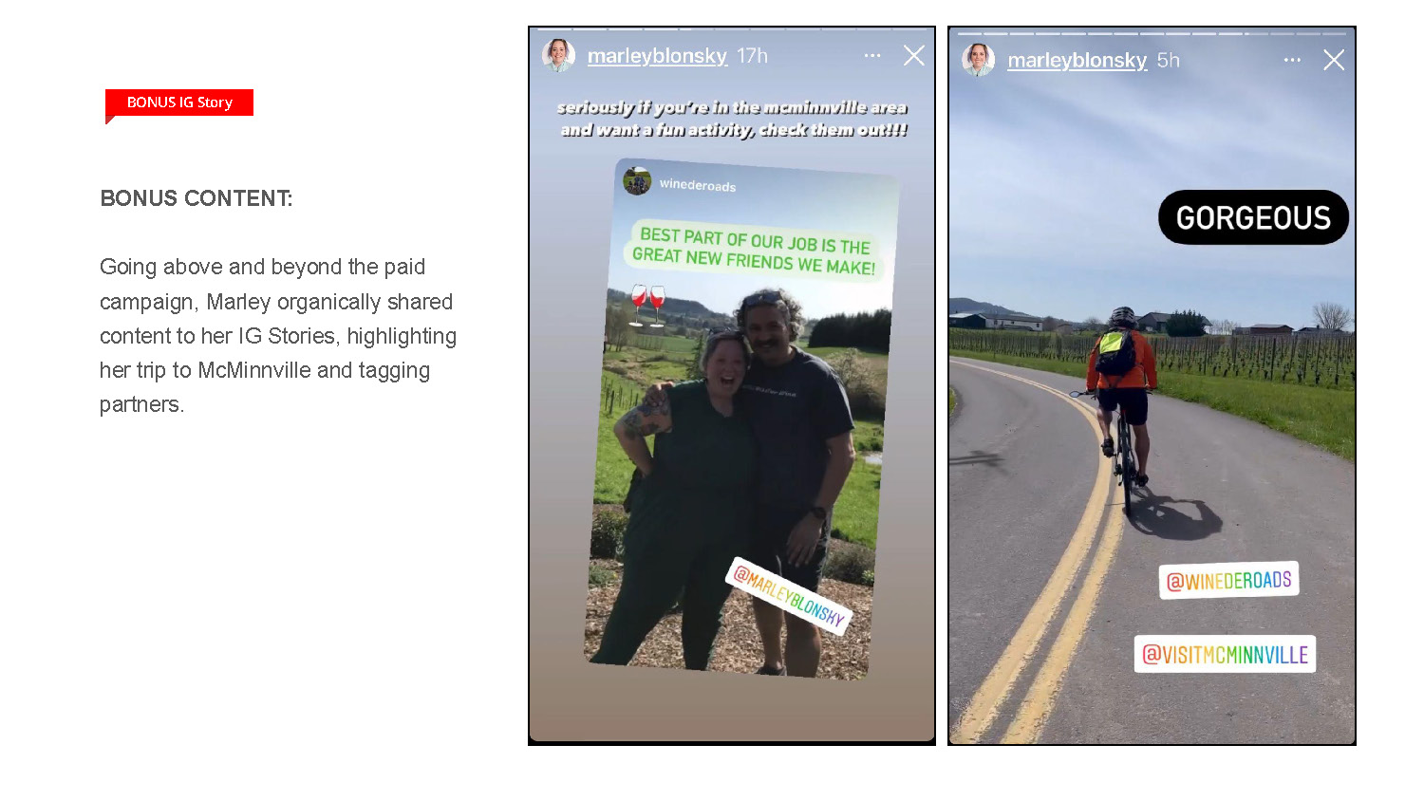Screen dimensions: 1424x801
Task: Tap the @WINEDEROADS mention sticker
Action: (x=1228, y=580)
